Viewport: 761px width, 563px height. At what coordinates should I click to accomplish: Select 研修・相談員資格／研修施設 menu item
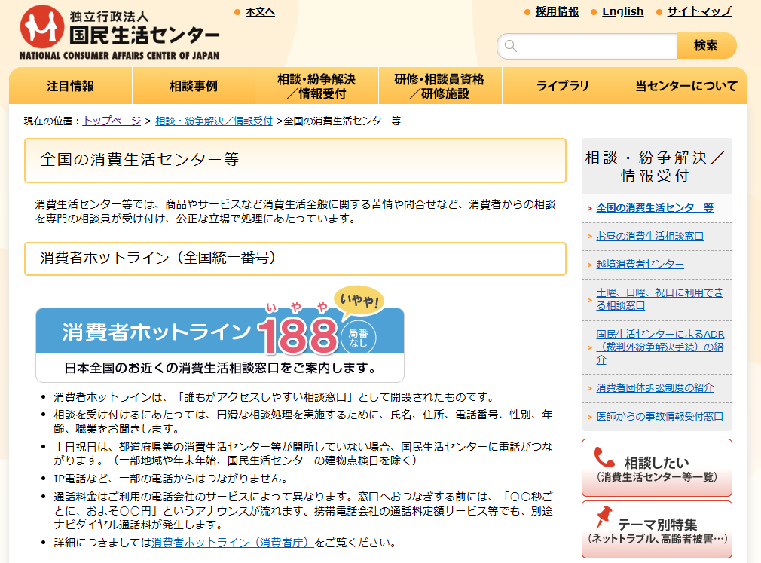pos(439,86)
